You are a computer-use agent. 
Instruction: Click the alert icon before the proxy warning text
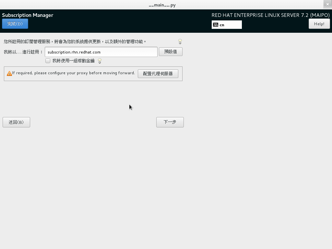pos(9,73)
